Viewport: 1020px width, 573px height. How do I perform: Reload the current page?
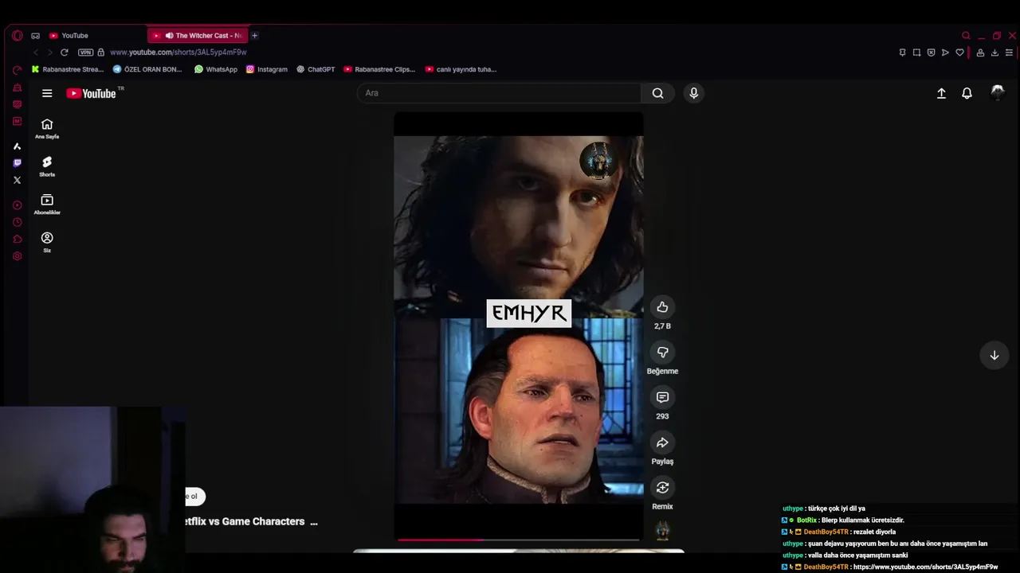(x=65, y=53)
